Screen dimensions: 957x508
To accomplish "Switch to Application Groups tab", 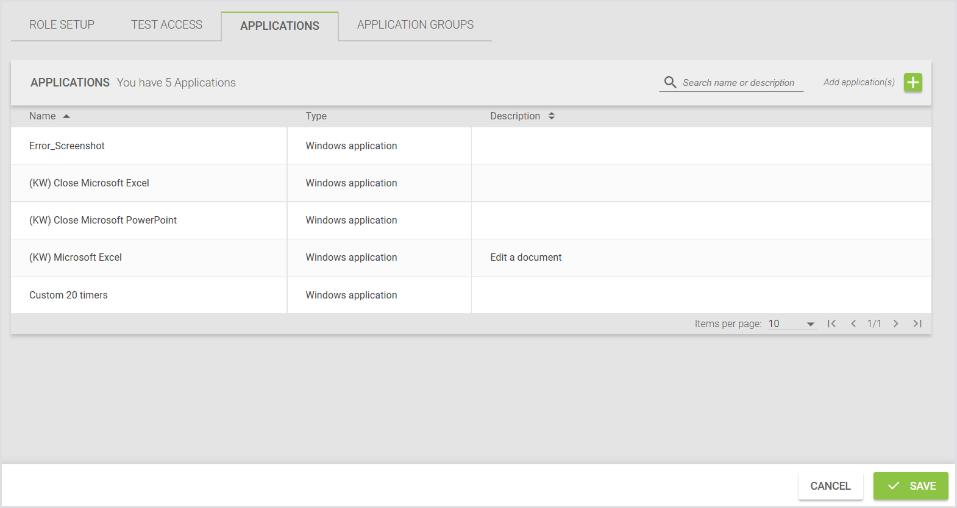I will click(x=415, y=25).
